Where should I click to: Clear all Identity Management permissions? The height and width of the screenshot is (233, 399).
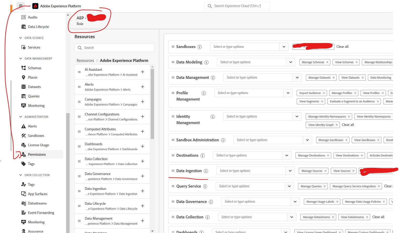click(348, 125)
